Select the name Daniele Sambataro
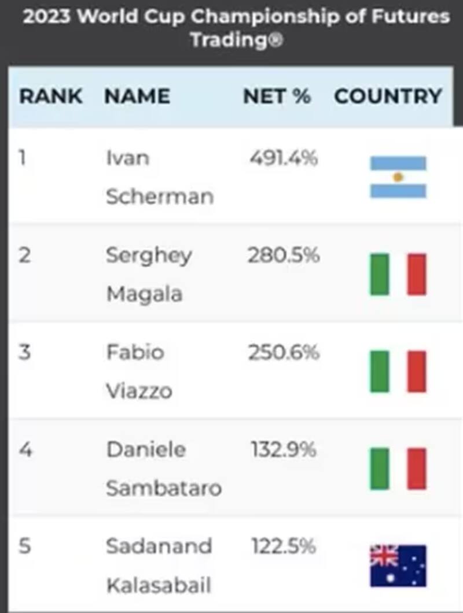The image size is (463, 613). pyautogui.click(x=164, y=468)
